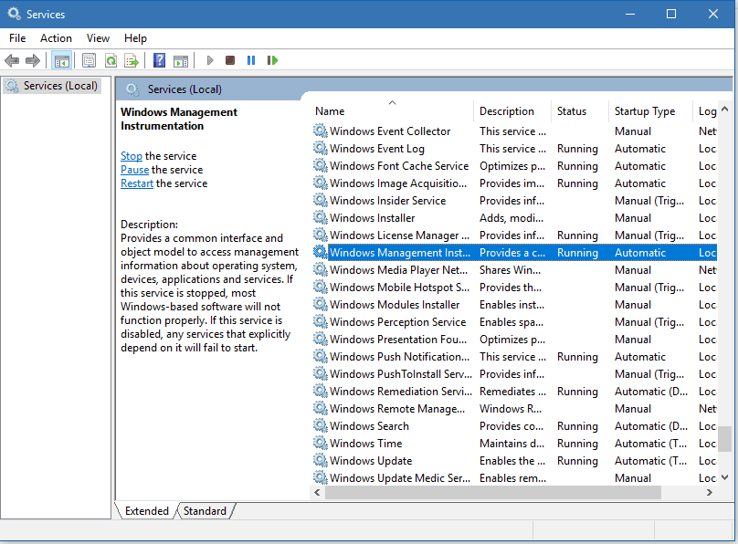738x544 pixels.
Task: Open the Properties toolbar icon
Action: click(89, 60)
